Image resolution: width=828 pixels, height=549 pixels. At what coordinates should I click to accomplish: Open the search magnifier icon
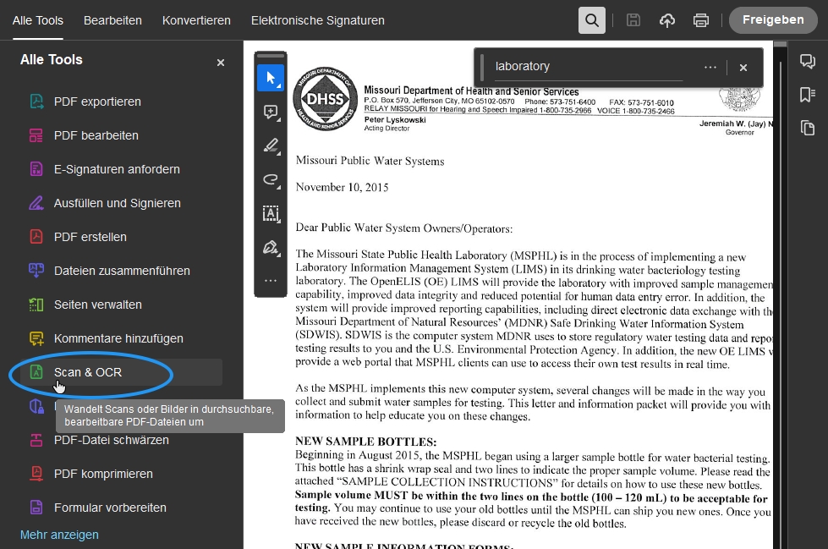pyautogui.click(x=592, y=20)
